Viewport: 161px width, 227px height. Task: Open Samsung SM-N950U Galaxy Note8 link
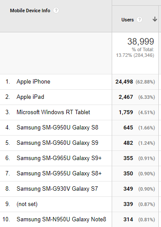click(62, 220)
